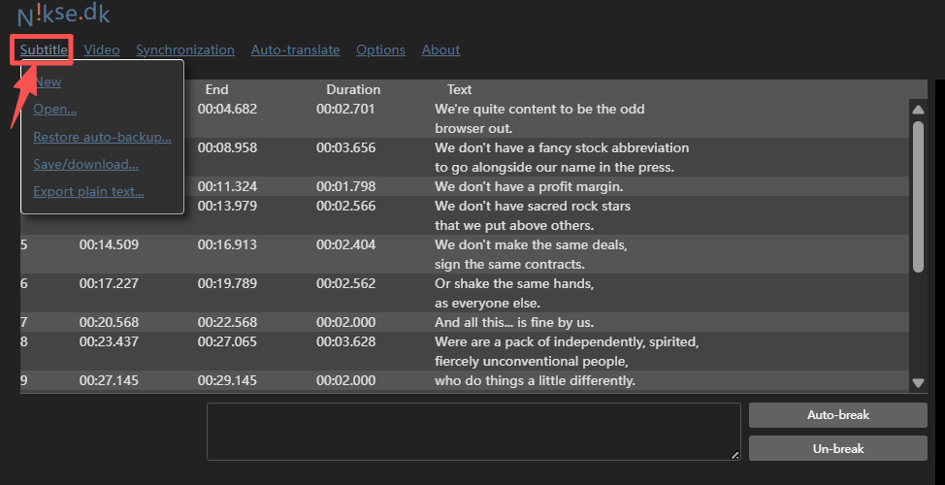Open the Subtitle menu
Image resolution: width=945 pixels, height=485 pixels.
[x=44, y=49]
